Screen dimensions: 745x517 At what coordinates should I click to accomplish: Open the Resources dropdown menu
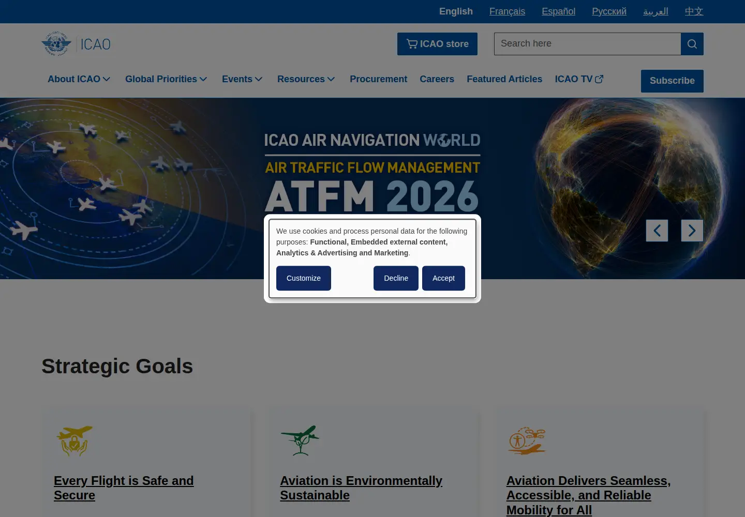tap(306, 79)
